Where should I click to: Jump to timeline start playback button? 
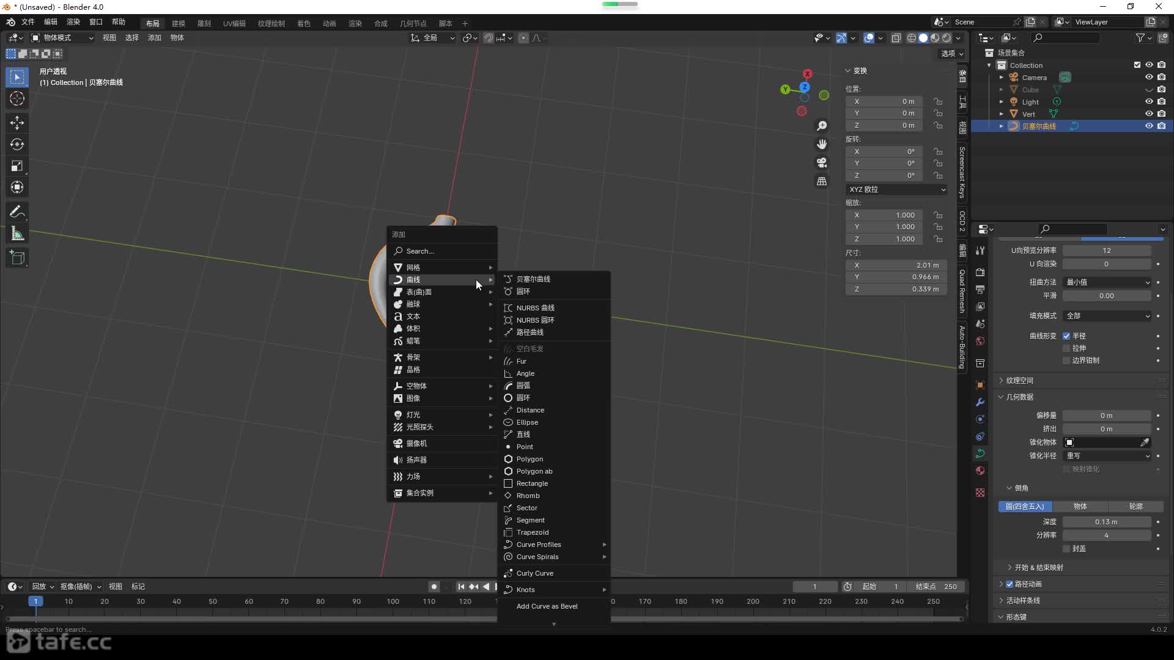(461, 587)
